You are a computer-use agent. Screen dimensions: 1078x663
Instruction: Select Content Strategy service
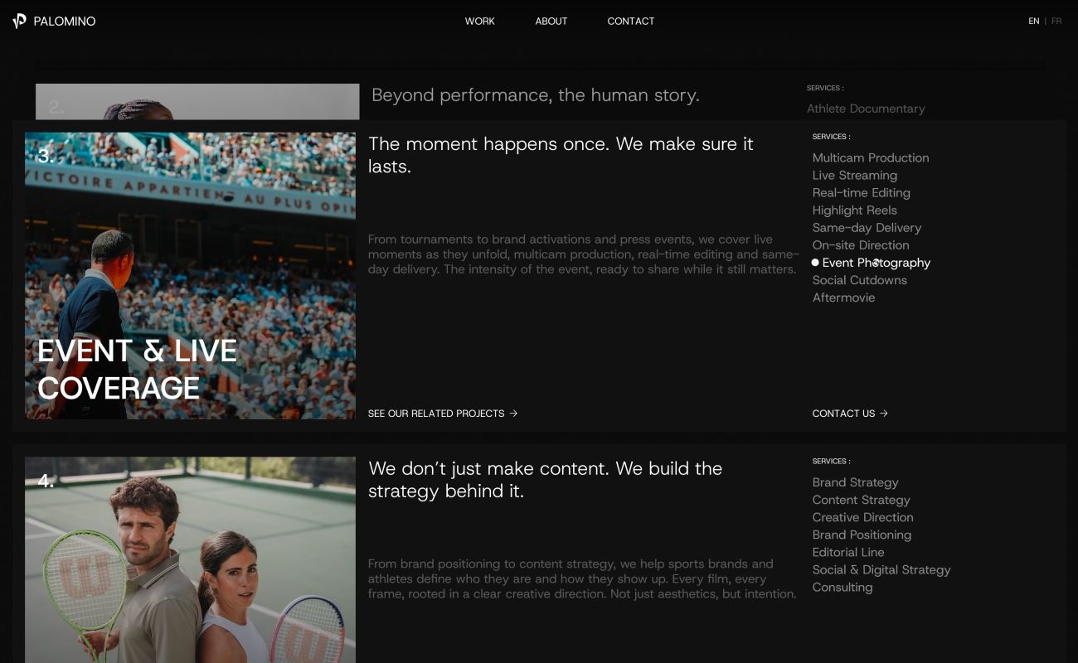(x=862, y=500)
